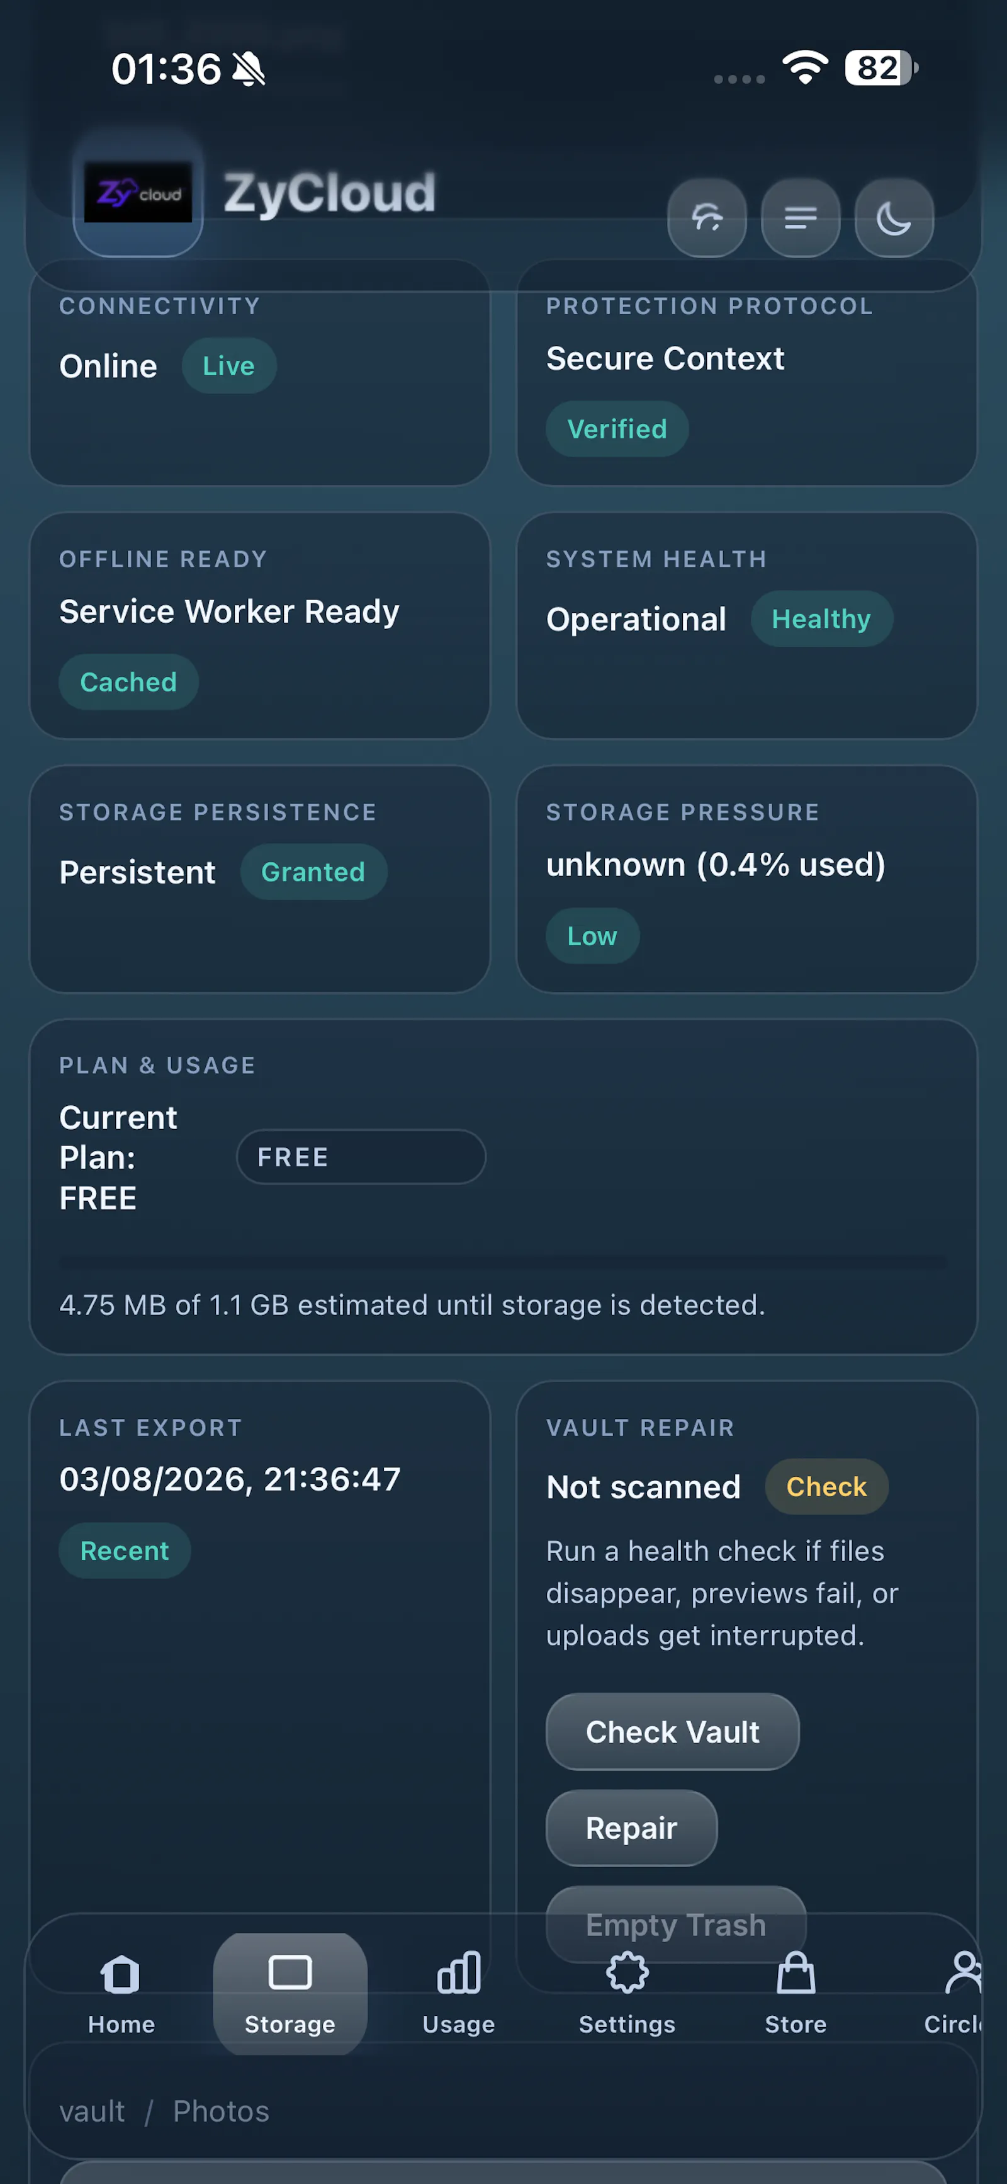Screen dimensions: 1007x2184
Task: Tap the Live connectivity badge
Action: point(229,365)
